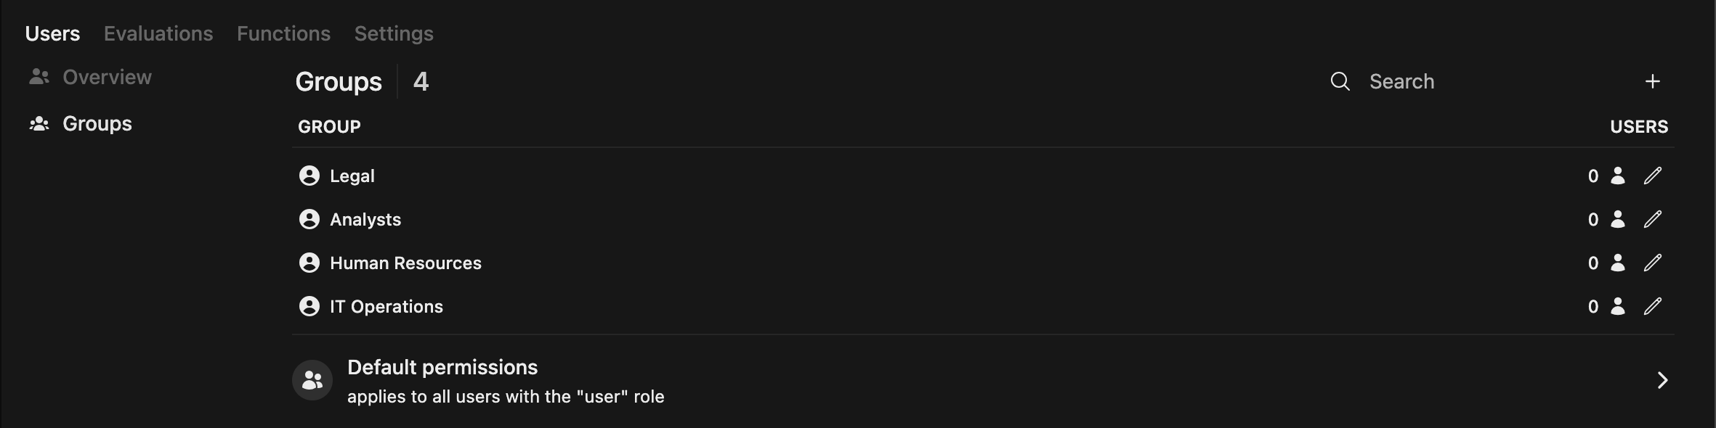Screen dimensions: 1716x428
Task: Edit the IT Operations group pencil icon
Action: 1653,306
